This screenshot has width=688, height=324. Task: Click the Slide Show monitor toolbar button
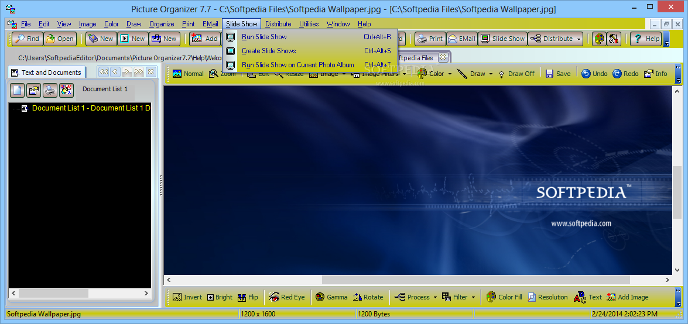503,39
